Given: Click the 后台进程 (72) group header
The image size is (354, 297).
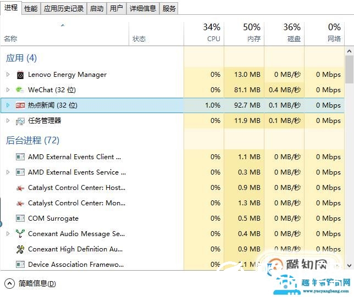Looking at the screenshot, I should pyautogui.click(x=32, y=141).
